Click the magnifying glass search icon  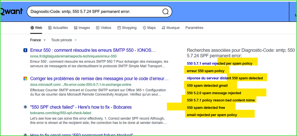(165, 12)
